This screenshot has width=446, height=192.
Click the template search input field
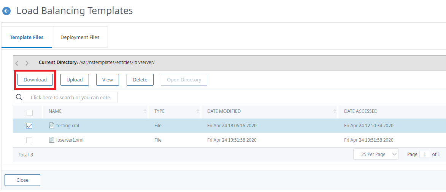coord(70,97)
